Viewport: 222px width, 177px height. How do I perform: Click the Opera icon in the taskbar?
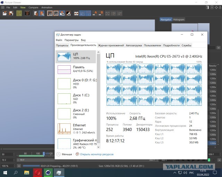coord(37,173)
